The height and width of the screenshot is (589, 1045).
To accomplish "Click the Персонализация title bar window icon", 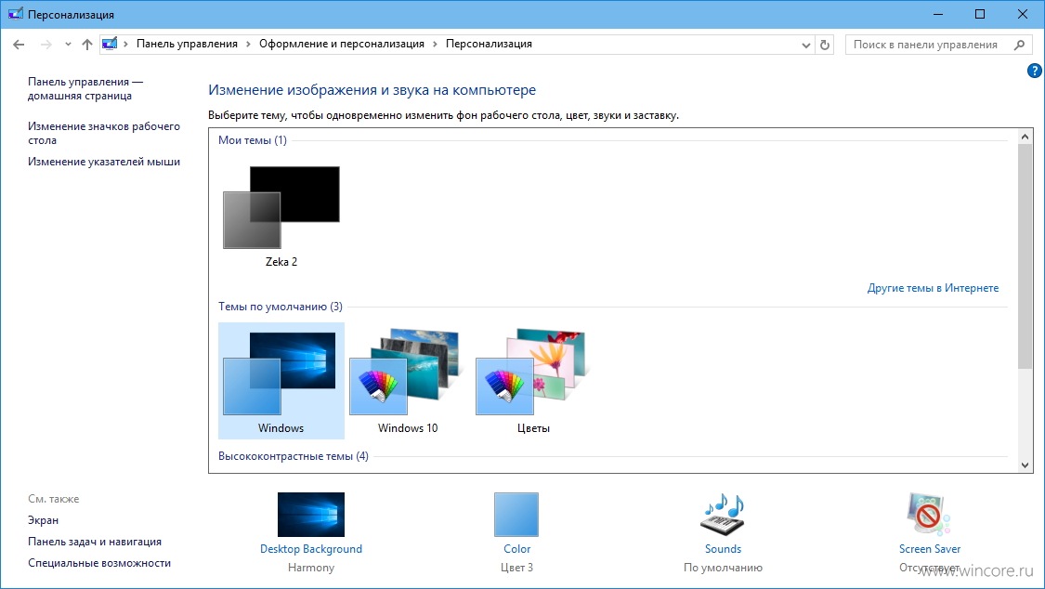I will click(16, 14).
